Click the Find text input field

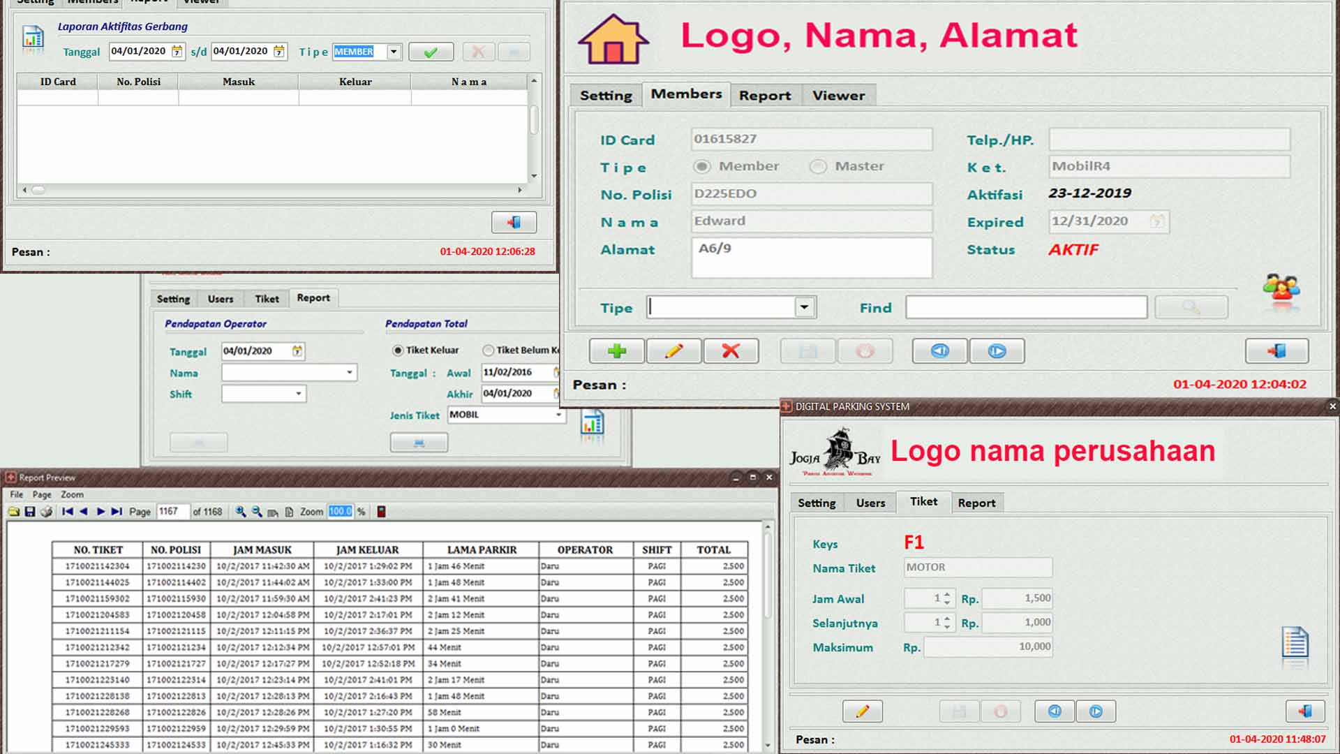(1026, 307)
